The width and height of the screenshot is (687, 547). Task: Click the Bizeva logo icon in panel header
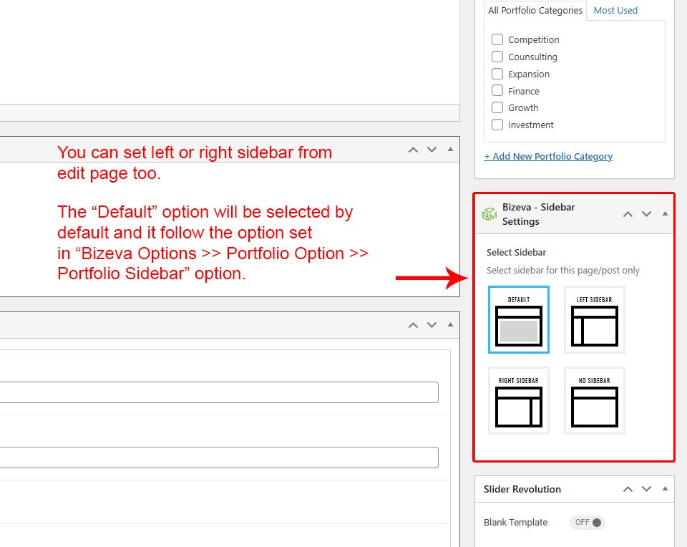[489, 214]
